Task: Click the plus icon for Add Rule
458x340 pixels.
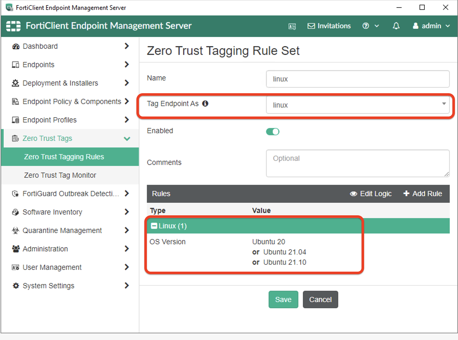Action: point(406,194)
